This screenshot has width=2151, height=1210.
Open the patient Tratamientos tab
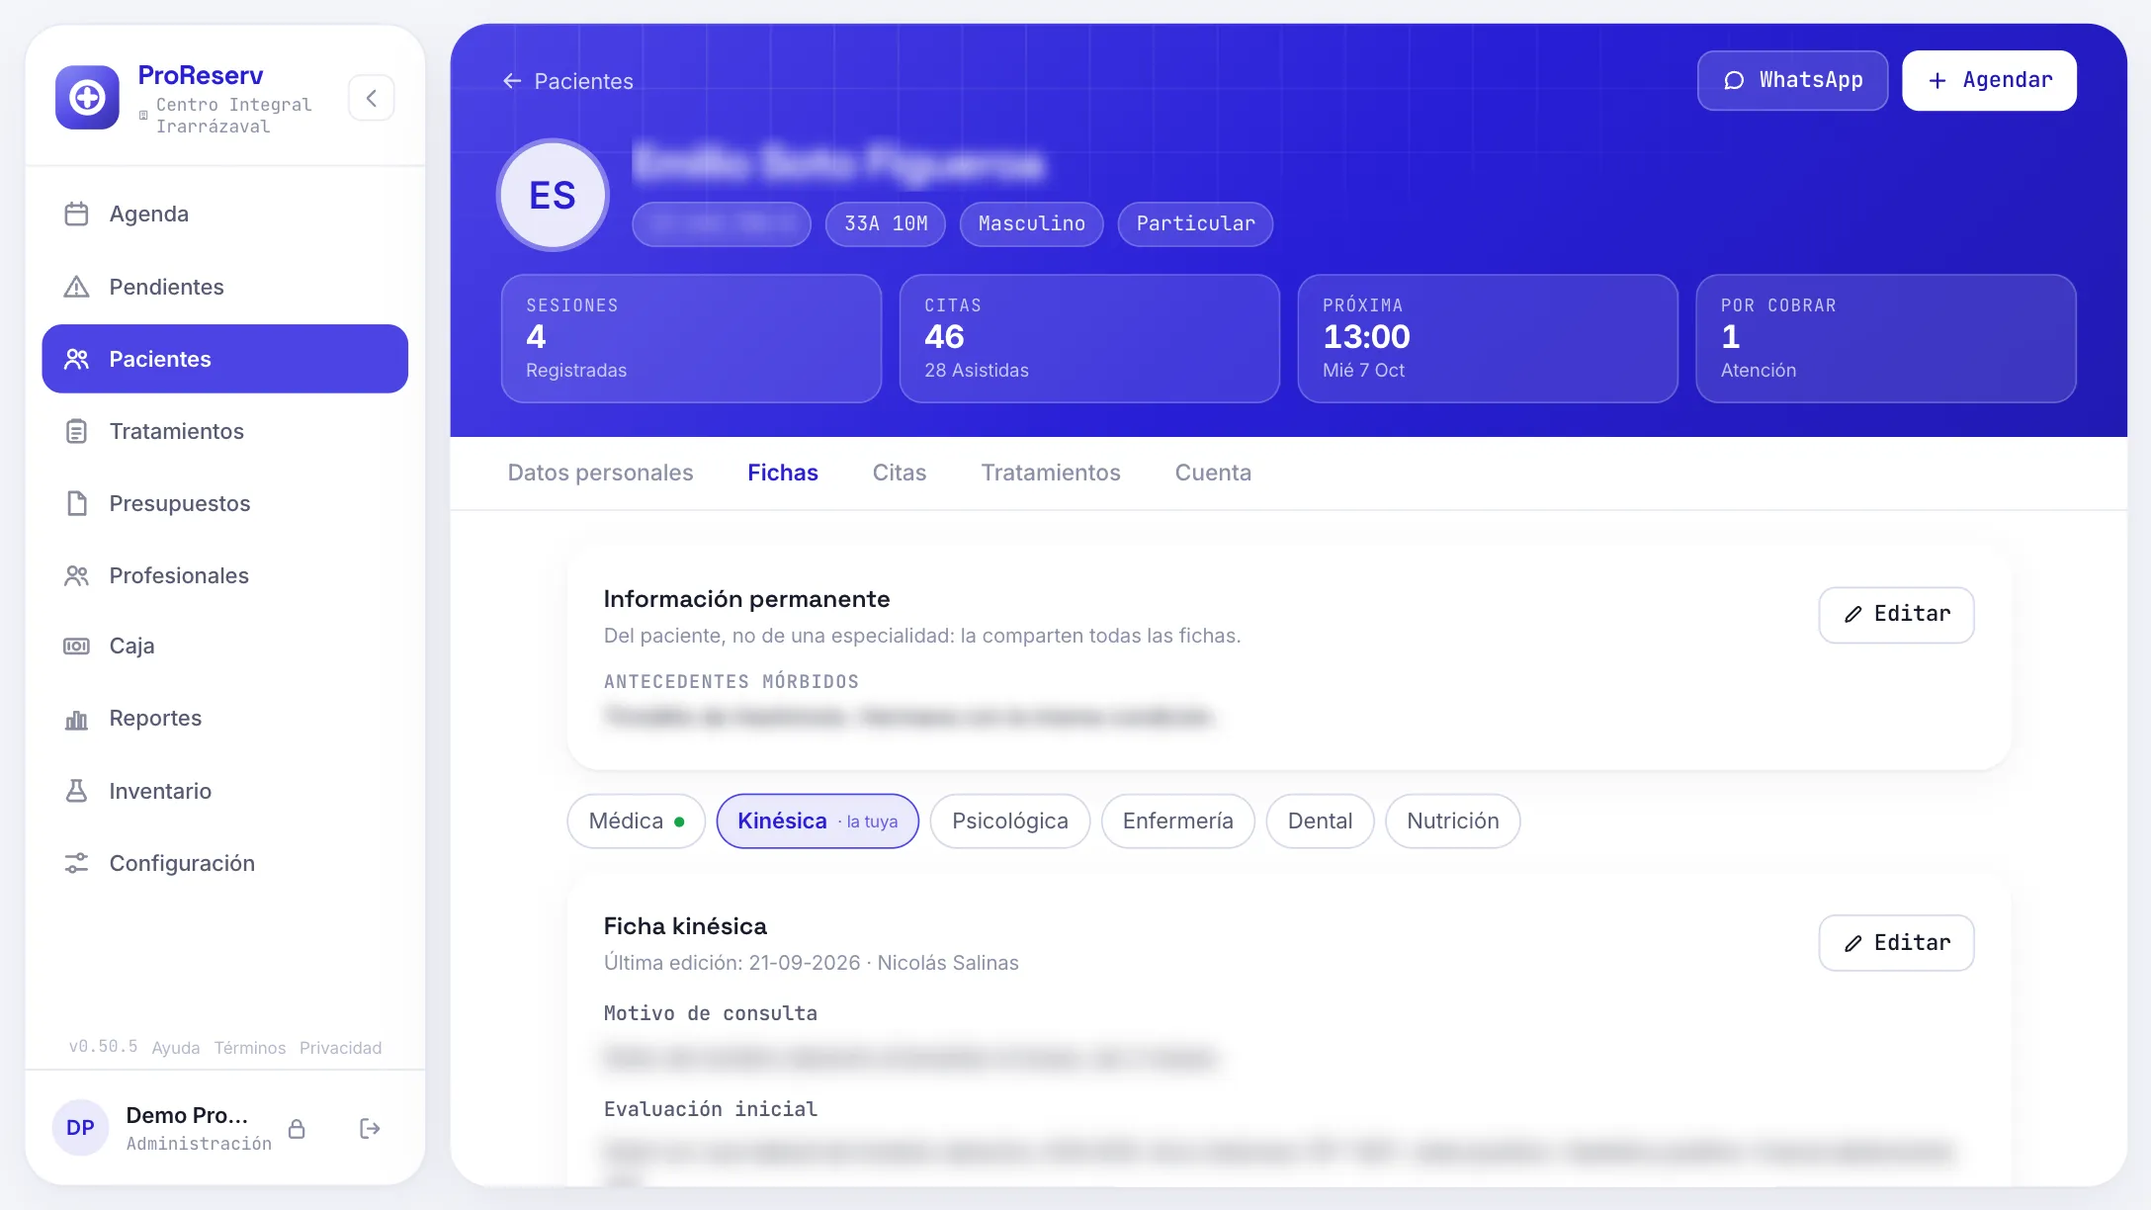click(1051, 473)
